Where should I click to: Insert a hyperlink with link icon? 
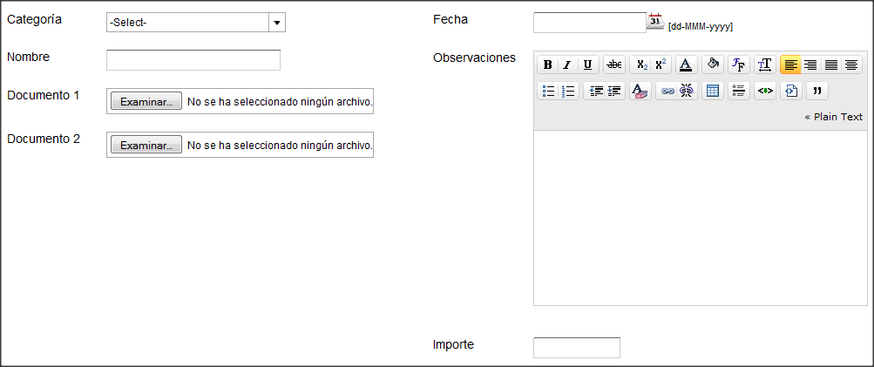[667, 91]
